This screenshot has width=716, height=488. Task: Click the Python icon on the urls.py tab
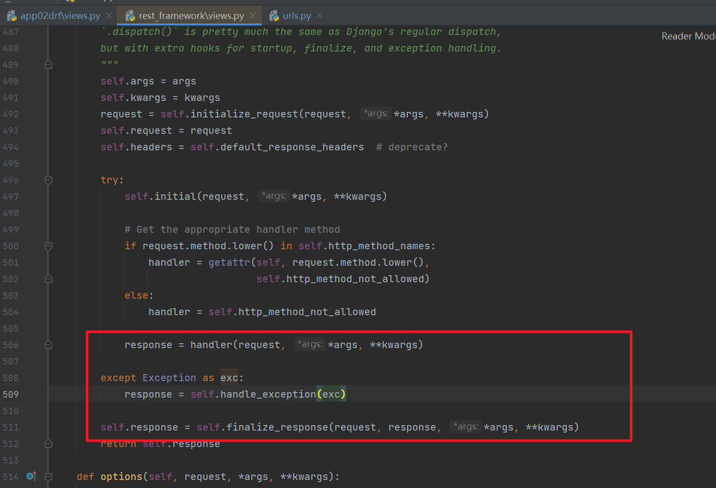274,15
